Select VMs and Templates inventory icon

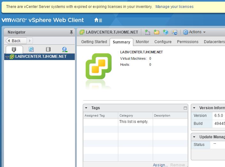31,49
